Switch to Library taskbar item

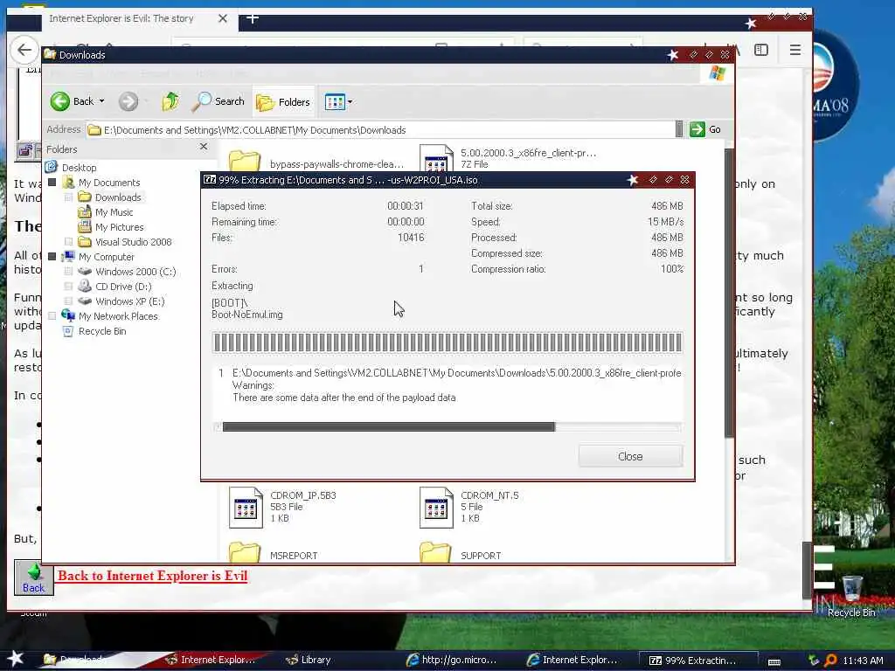(309, 660)
